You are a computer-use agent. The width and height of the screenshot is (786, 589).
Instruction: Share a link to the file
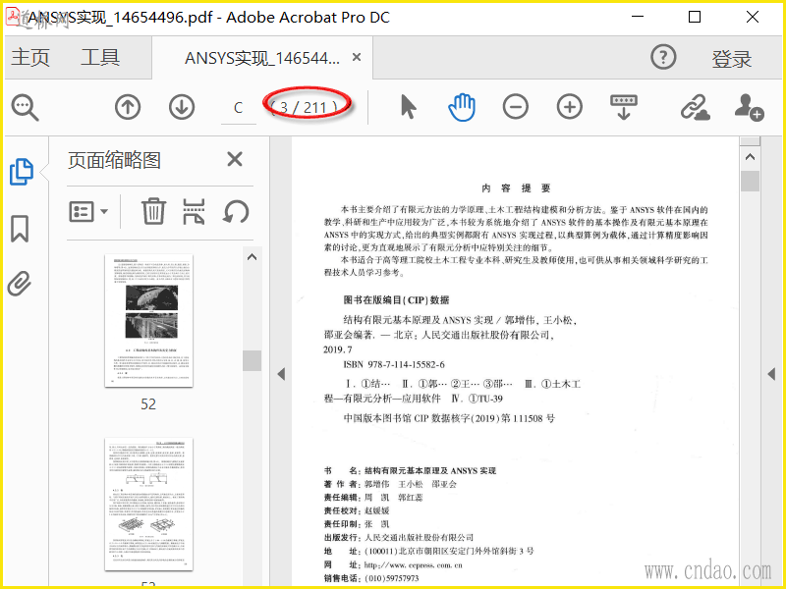696,107
